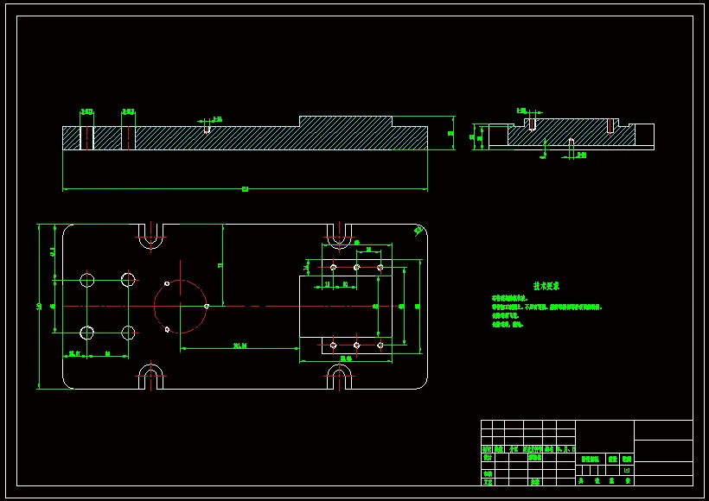
Task: Select the large red dashed circle in plan view
Action: 181,307
